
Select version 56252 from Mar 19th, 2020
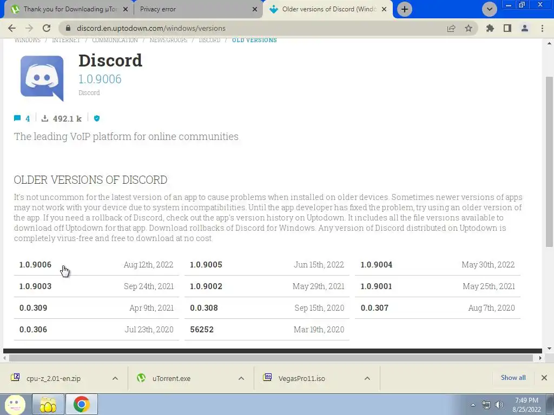coord(267,329)
